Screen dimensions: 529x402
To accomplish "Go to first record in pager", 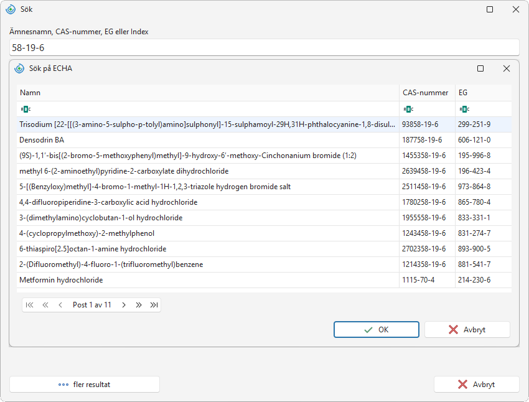I will pos(30,305).
